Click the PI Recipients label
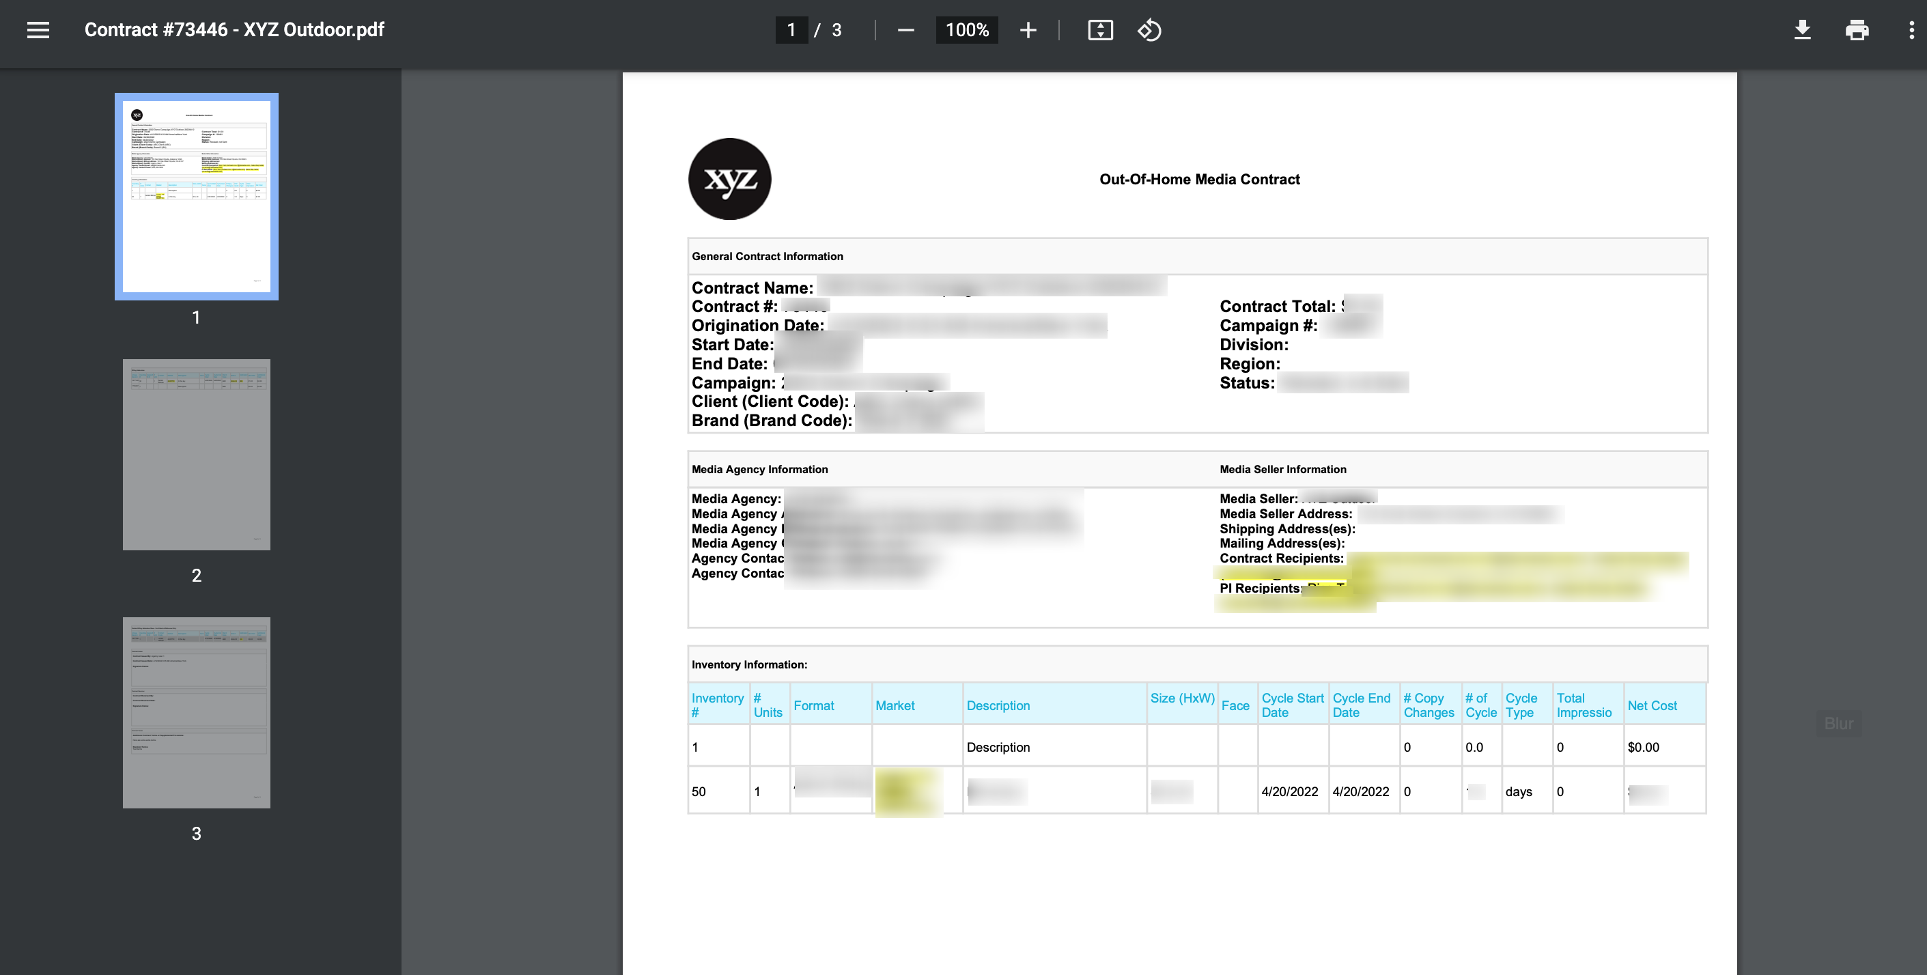 tap(1260, 589)
